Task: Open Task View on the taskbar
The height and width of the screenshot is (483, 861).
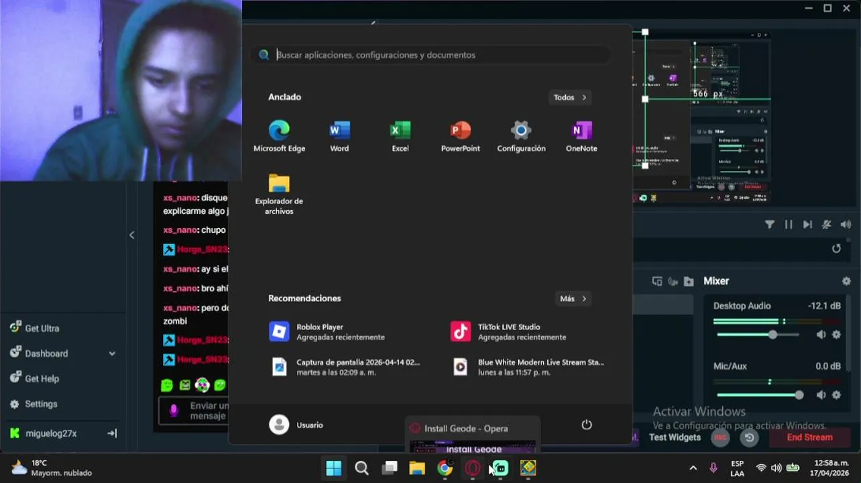Action: (x=390, y=468)
